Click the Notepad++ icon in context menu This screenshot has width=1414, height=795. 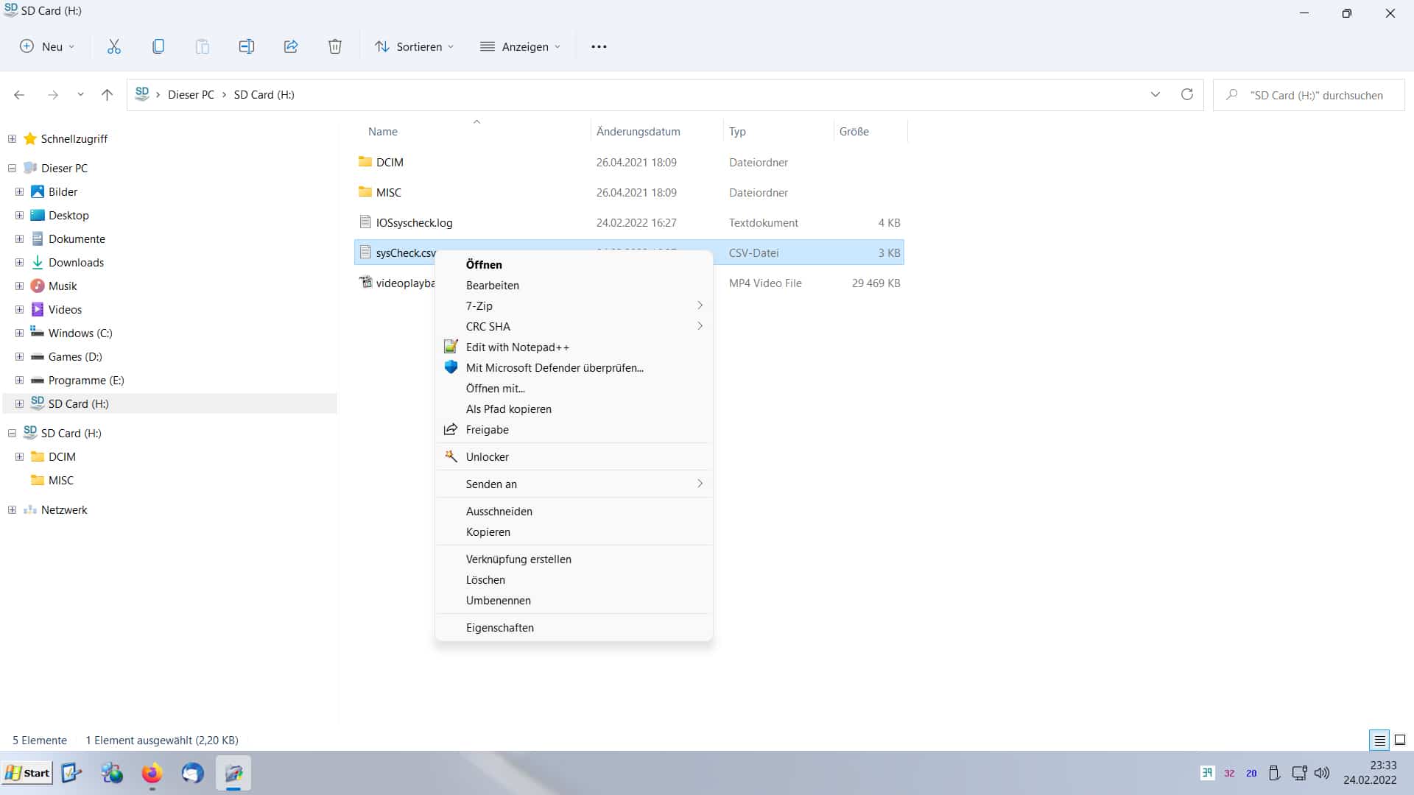pos(451,347)
